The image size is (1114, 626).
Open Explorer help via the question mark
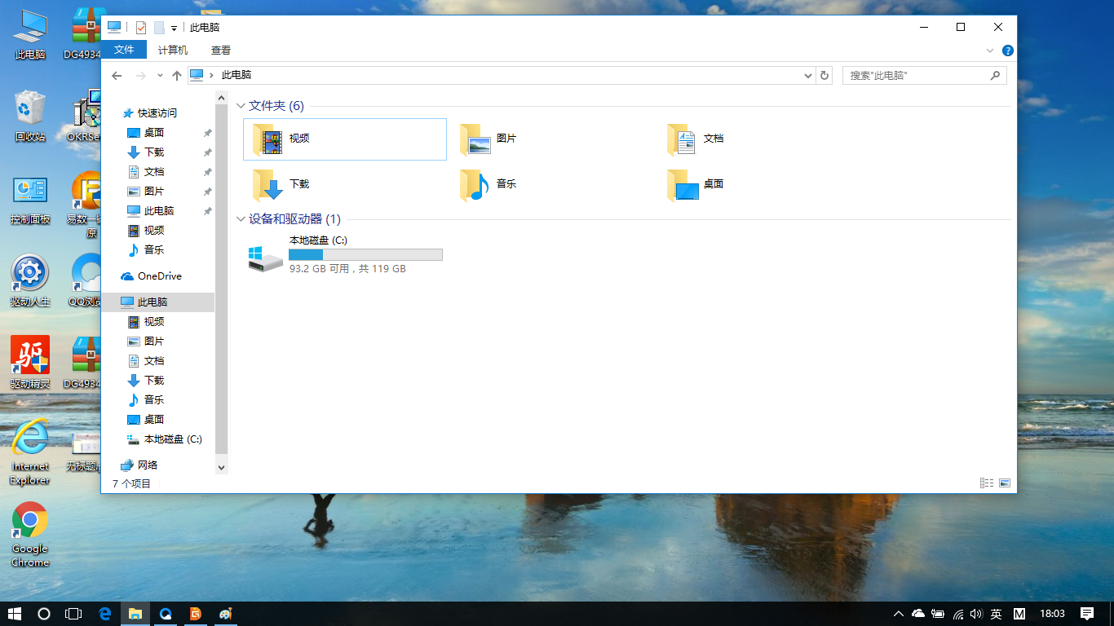point(1008,51)
